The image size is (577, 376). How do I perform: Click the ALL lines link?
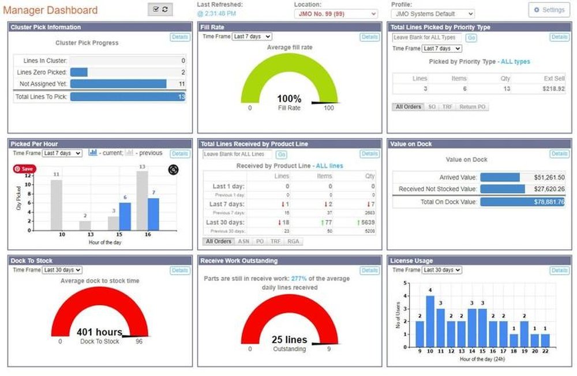(x=329, y=166)
